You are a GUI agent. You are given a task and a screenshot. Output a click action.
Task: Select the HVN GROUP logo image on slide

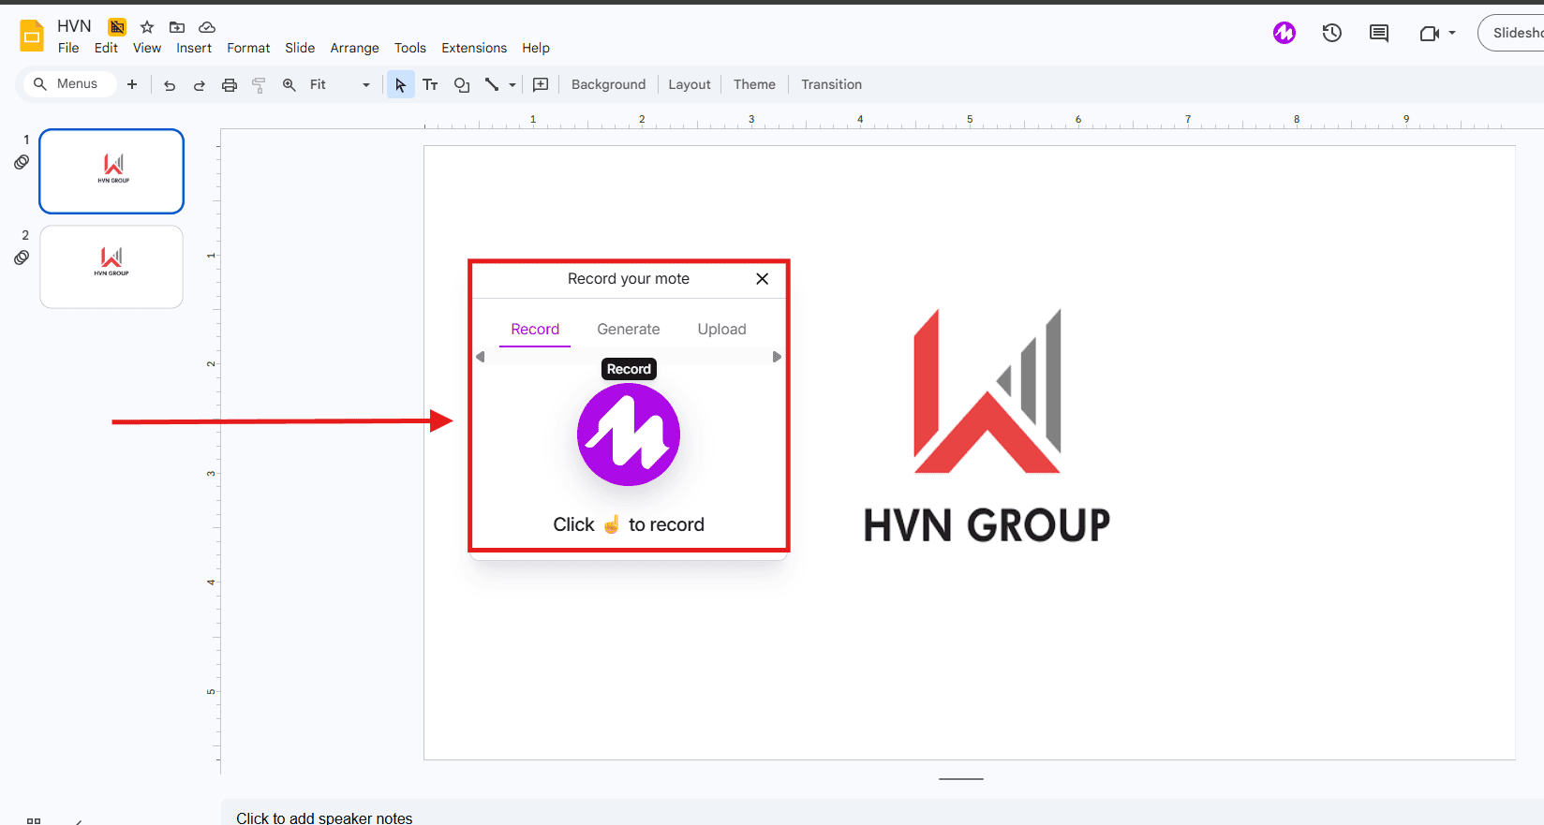(987, 427)
